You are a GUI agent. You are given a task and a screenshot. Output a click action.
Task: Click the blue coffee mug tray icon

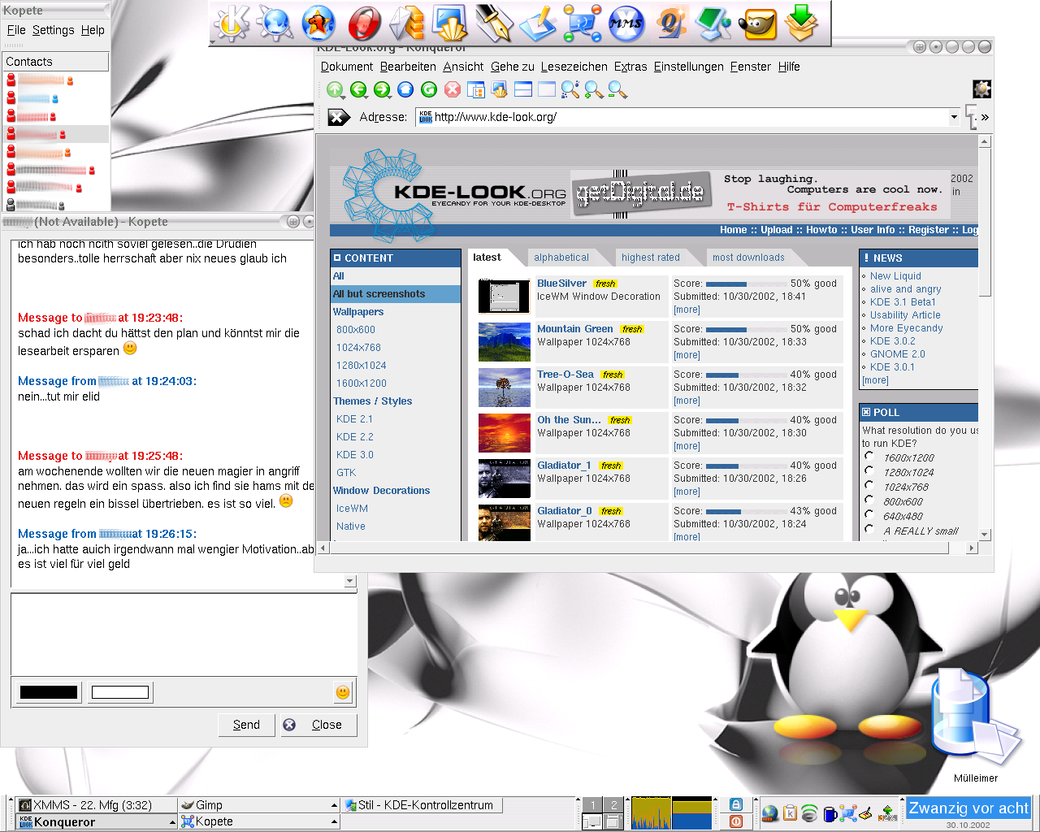click(830, 813)
